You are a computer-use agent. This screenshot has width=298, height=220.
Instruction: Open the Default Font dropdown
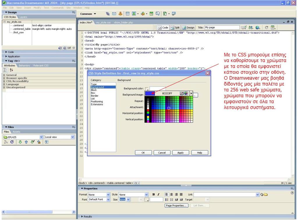[108, 199]
